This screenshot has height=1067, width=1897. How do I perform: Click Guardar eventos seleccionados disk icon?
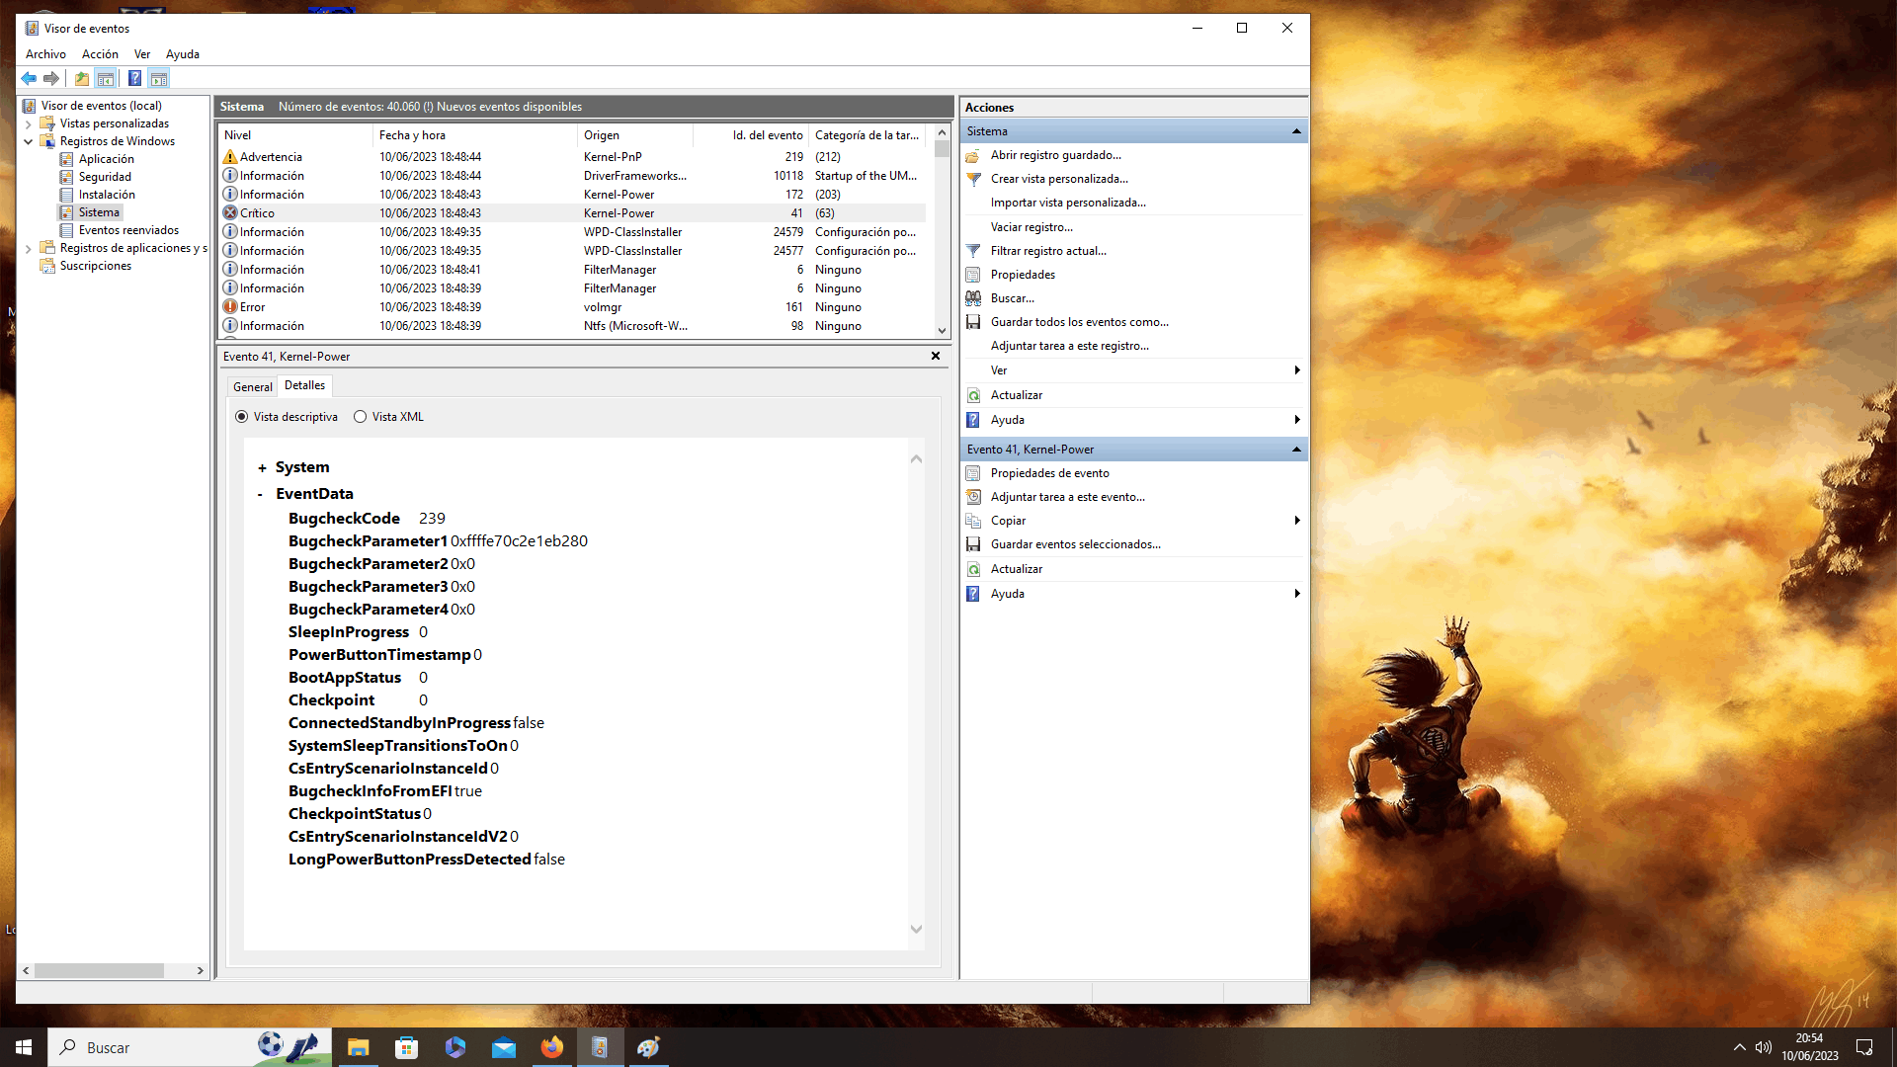click(973, 545)
